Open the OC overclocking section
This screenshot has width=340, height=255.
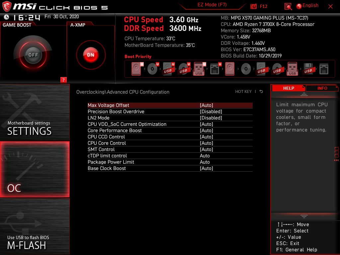point(35,169)
